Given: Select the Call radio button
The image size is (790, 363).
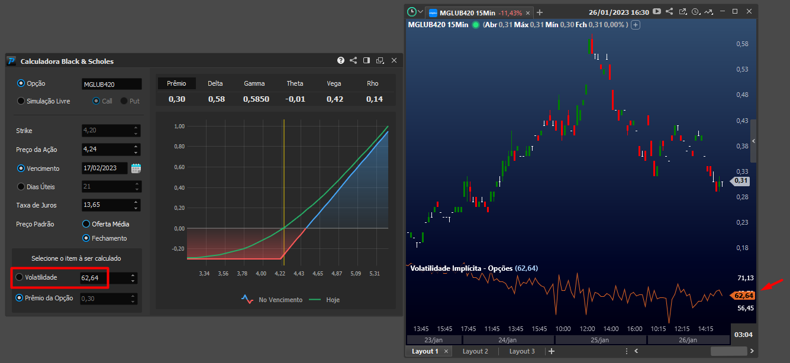Looking at the screenshot, I should pos(96,101).
